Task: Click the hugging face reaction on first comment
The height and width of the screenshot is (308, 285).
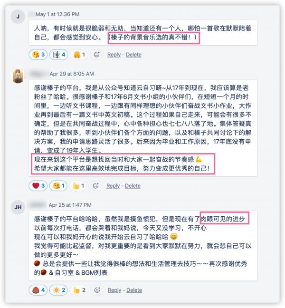Action: pyautogui.click(x=79, y=55)
